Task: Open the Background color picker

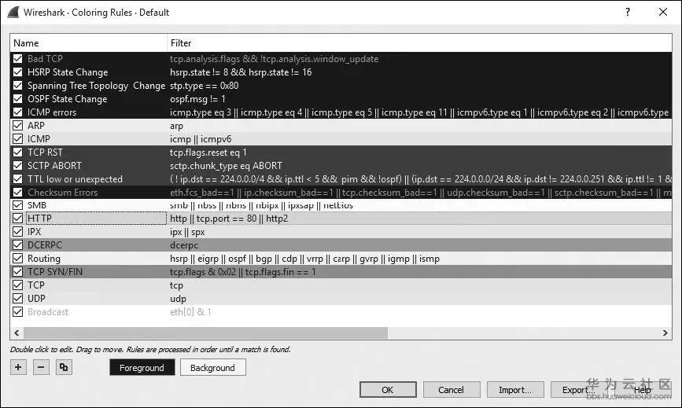Action: pyautogui.click(x=212, y=368)
